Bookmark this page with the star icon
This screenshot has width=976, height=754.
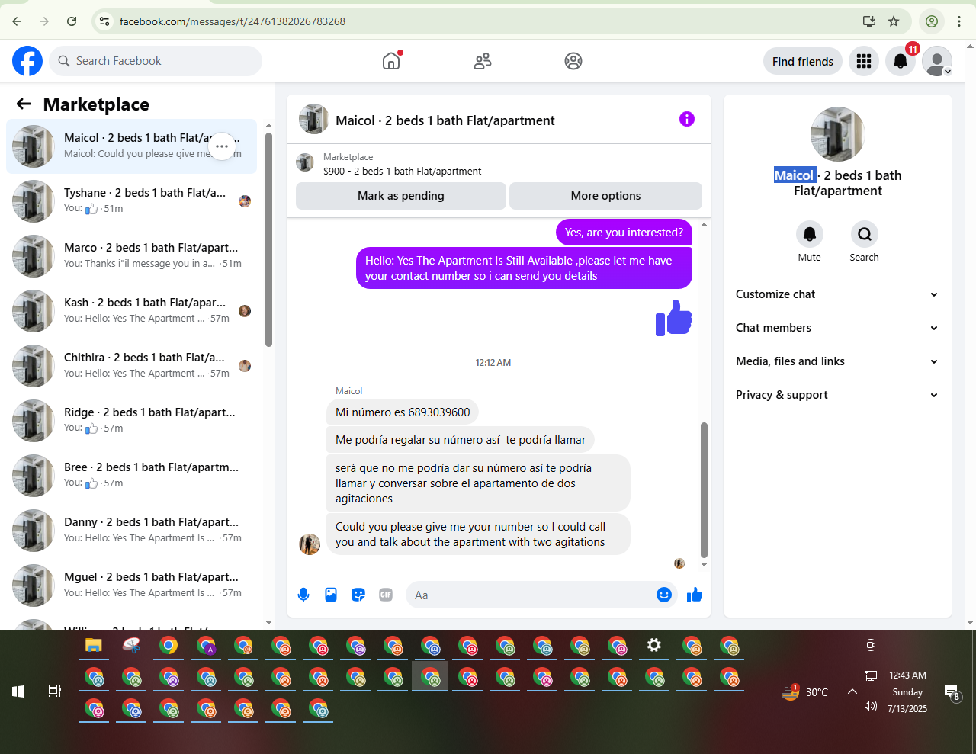(894, 21)
